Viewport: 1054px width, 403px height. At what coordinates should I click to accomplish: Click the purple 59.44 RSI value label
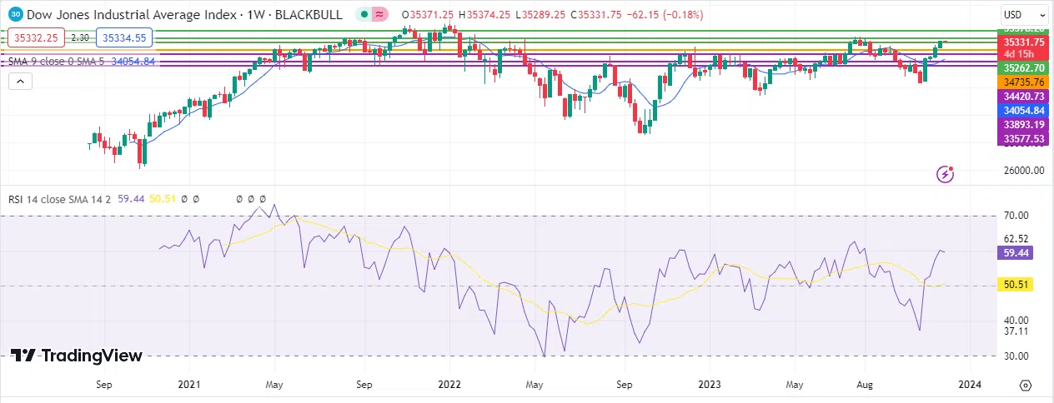click(1015, 251)
